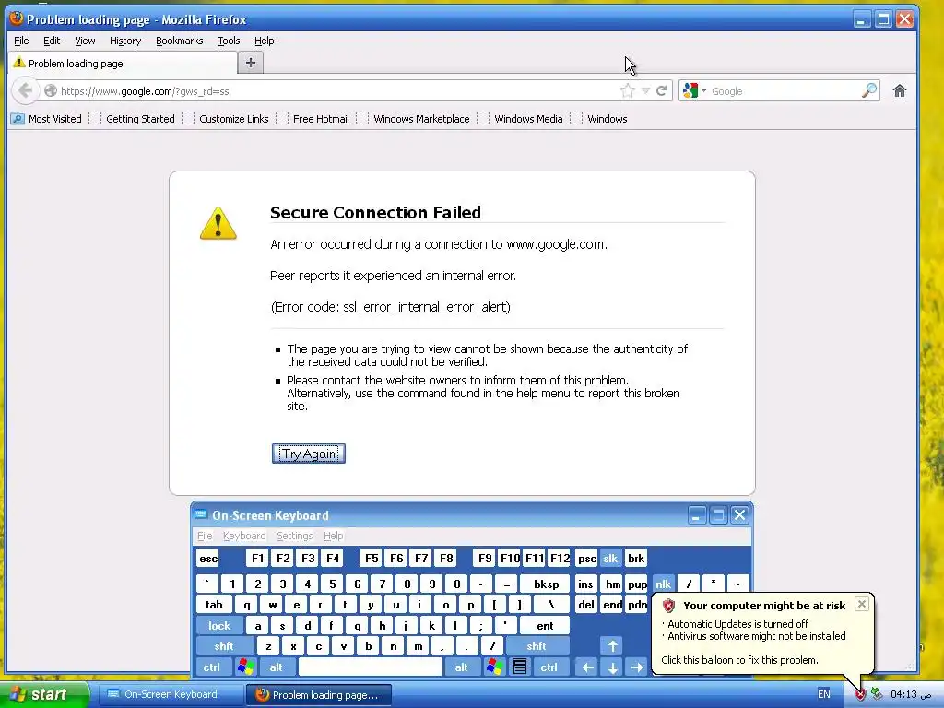Open the search engine selector dropdown
This screenshot has width=944, height=708.
click(695, 91)
